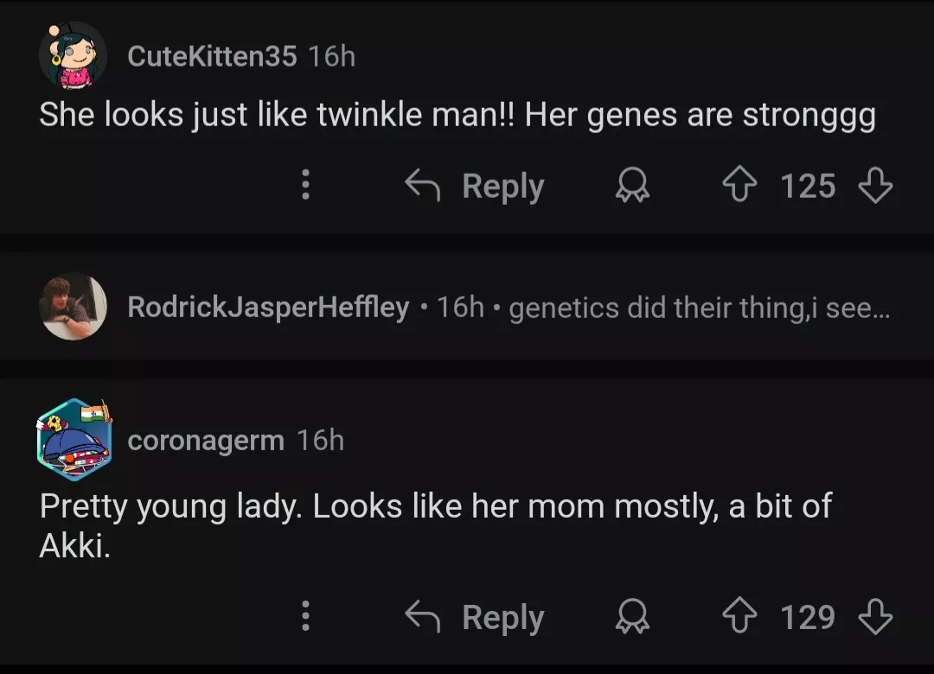The width and height of the screenshot is (934, 674).
Task: Reply to CuteKitten35's comment
Action: [476, 186]
